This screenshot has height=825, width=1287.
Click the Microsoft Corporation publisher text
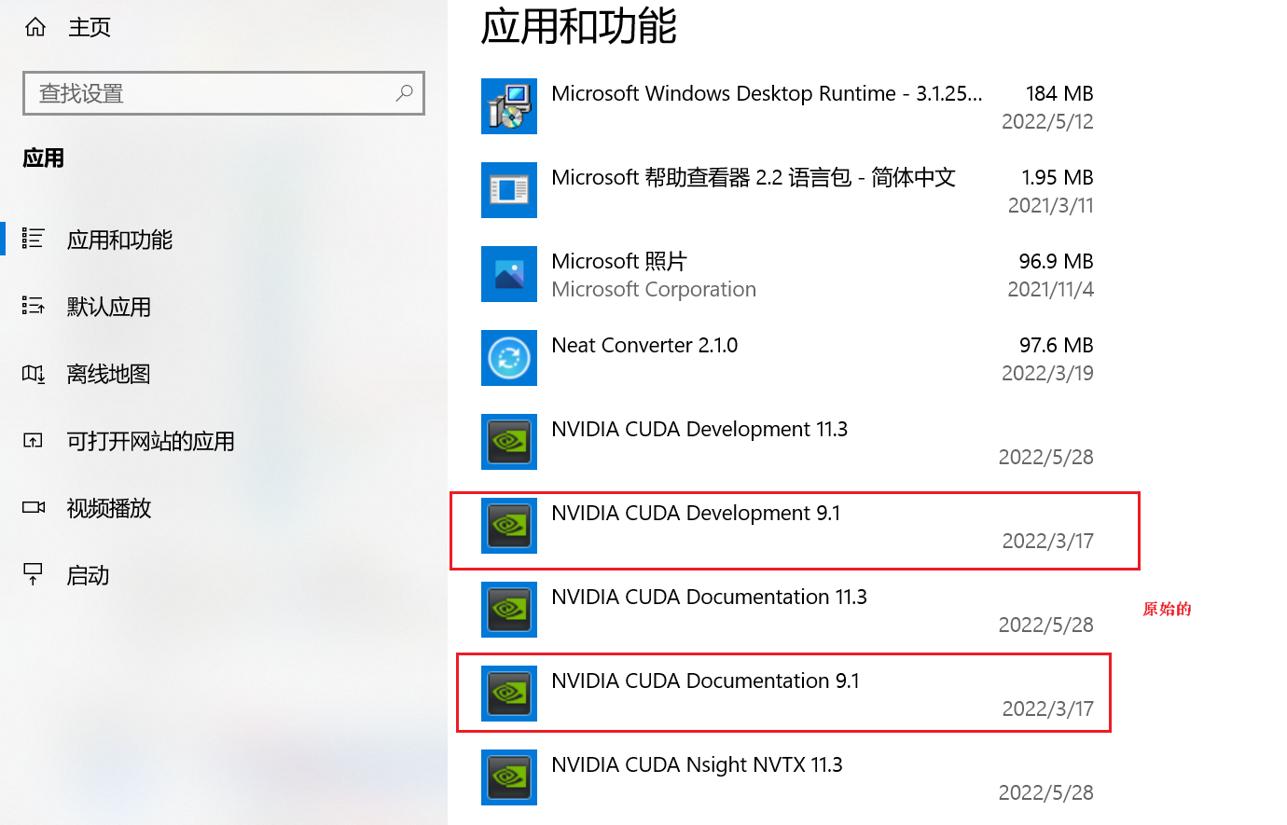point(654,289)
